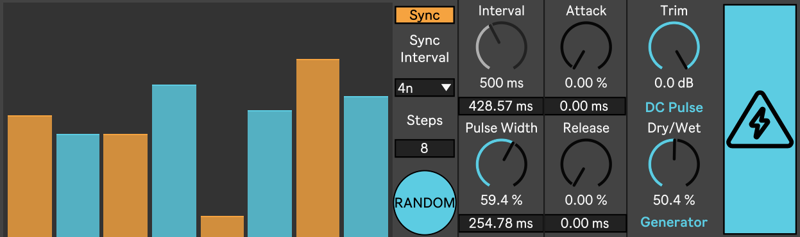
Task: Click the 428.57 ms interval value field
Action: (501, 106)
